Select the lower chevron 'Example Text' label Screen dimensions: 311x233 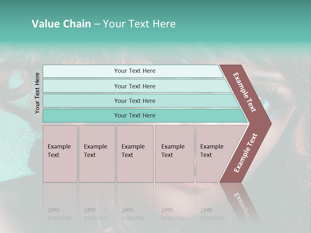(246, 153)
